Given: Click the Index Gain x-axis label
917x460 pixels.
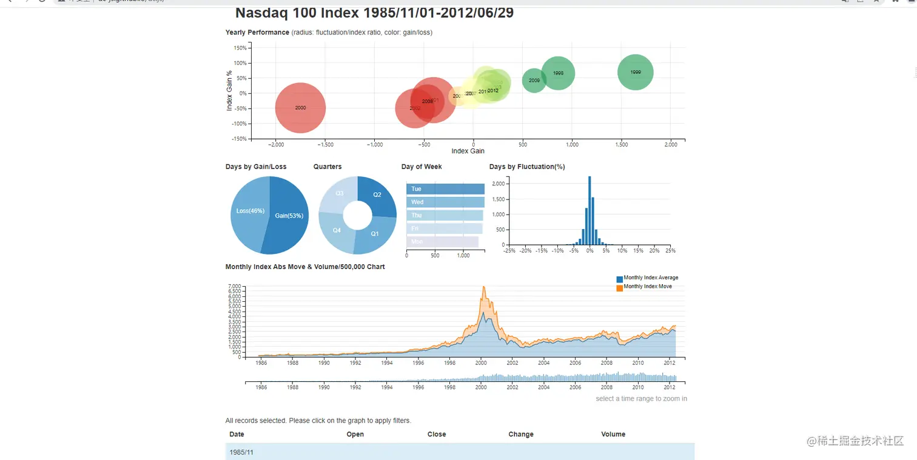Looking at the screenshot, I should [468, 151].
